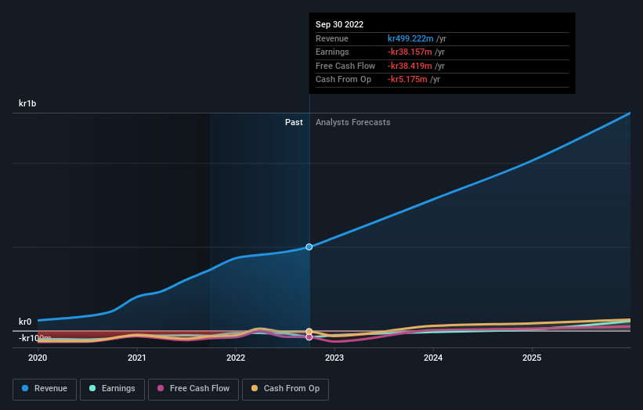
Task: Toggle the Revenue legend button
Action: point(45,389)
